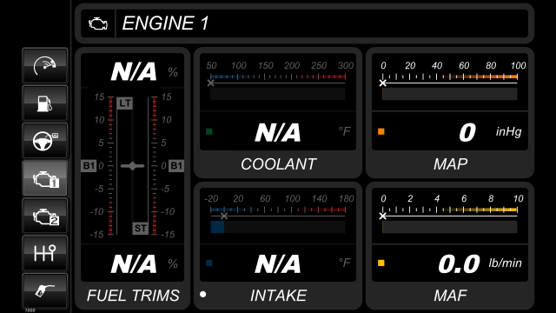
Task: Click the MAF value 0.0 reading
Action: 460,264
